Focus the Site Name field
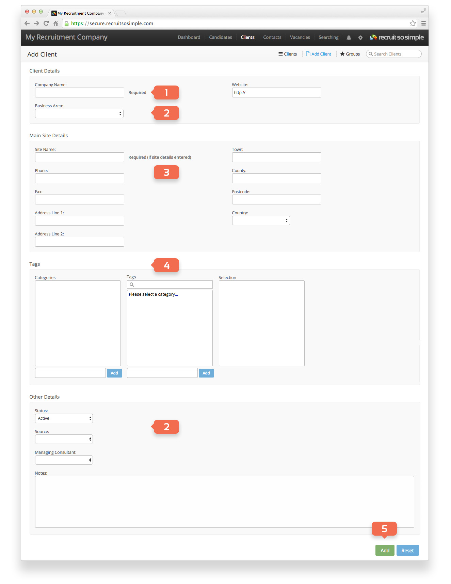451x584 pixels. click(x=80, y=157)
